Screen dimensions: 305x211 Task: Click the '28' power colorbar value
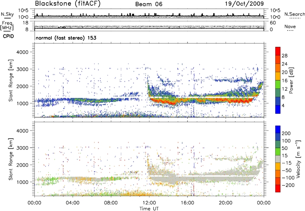(284, 56)
